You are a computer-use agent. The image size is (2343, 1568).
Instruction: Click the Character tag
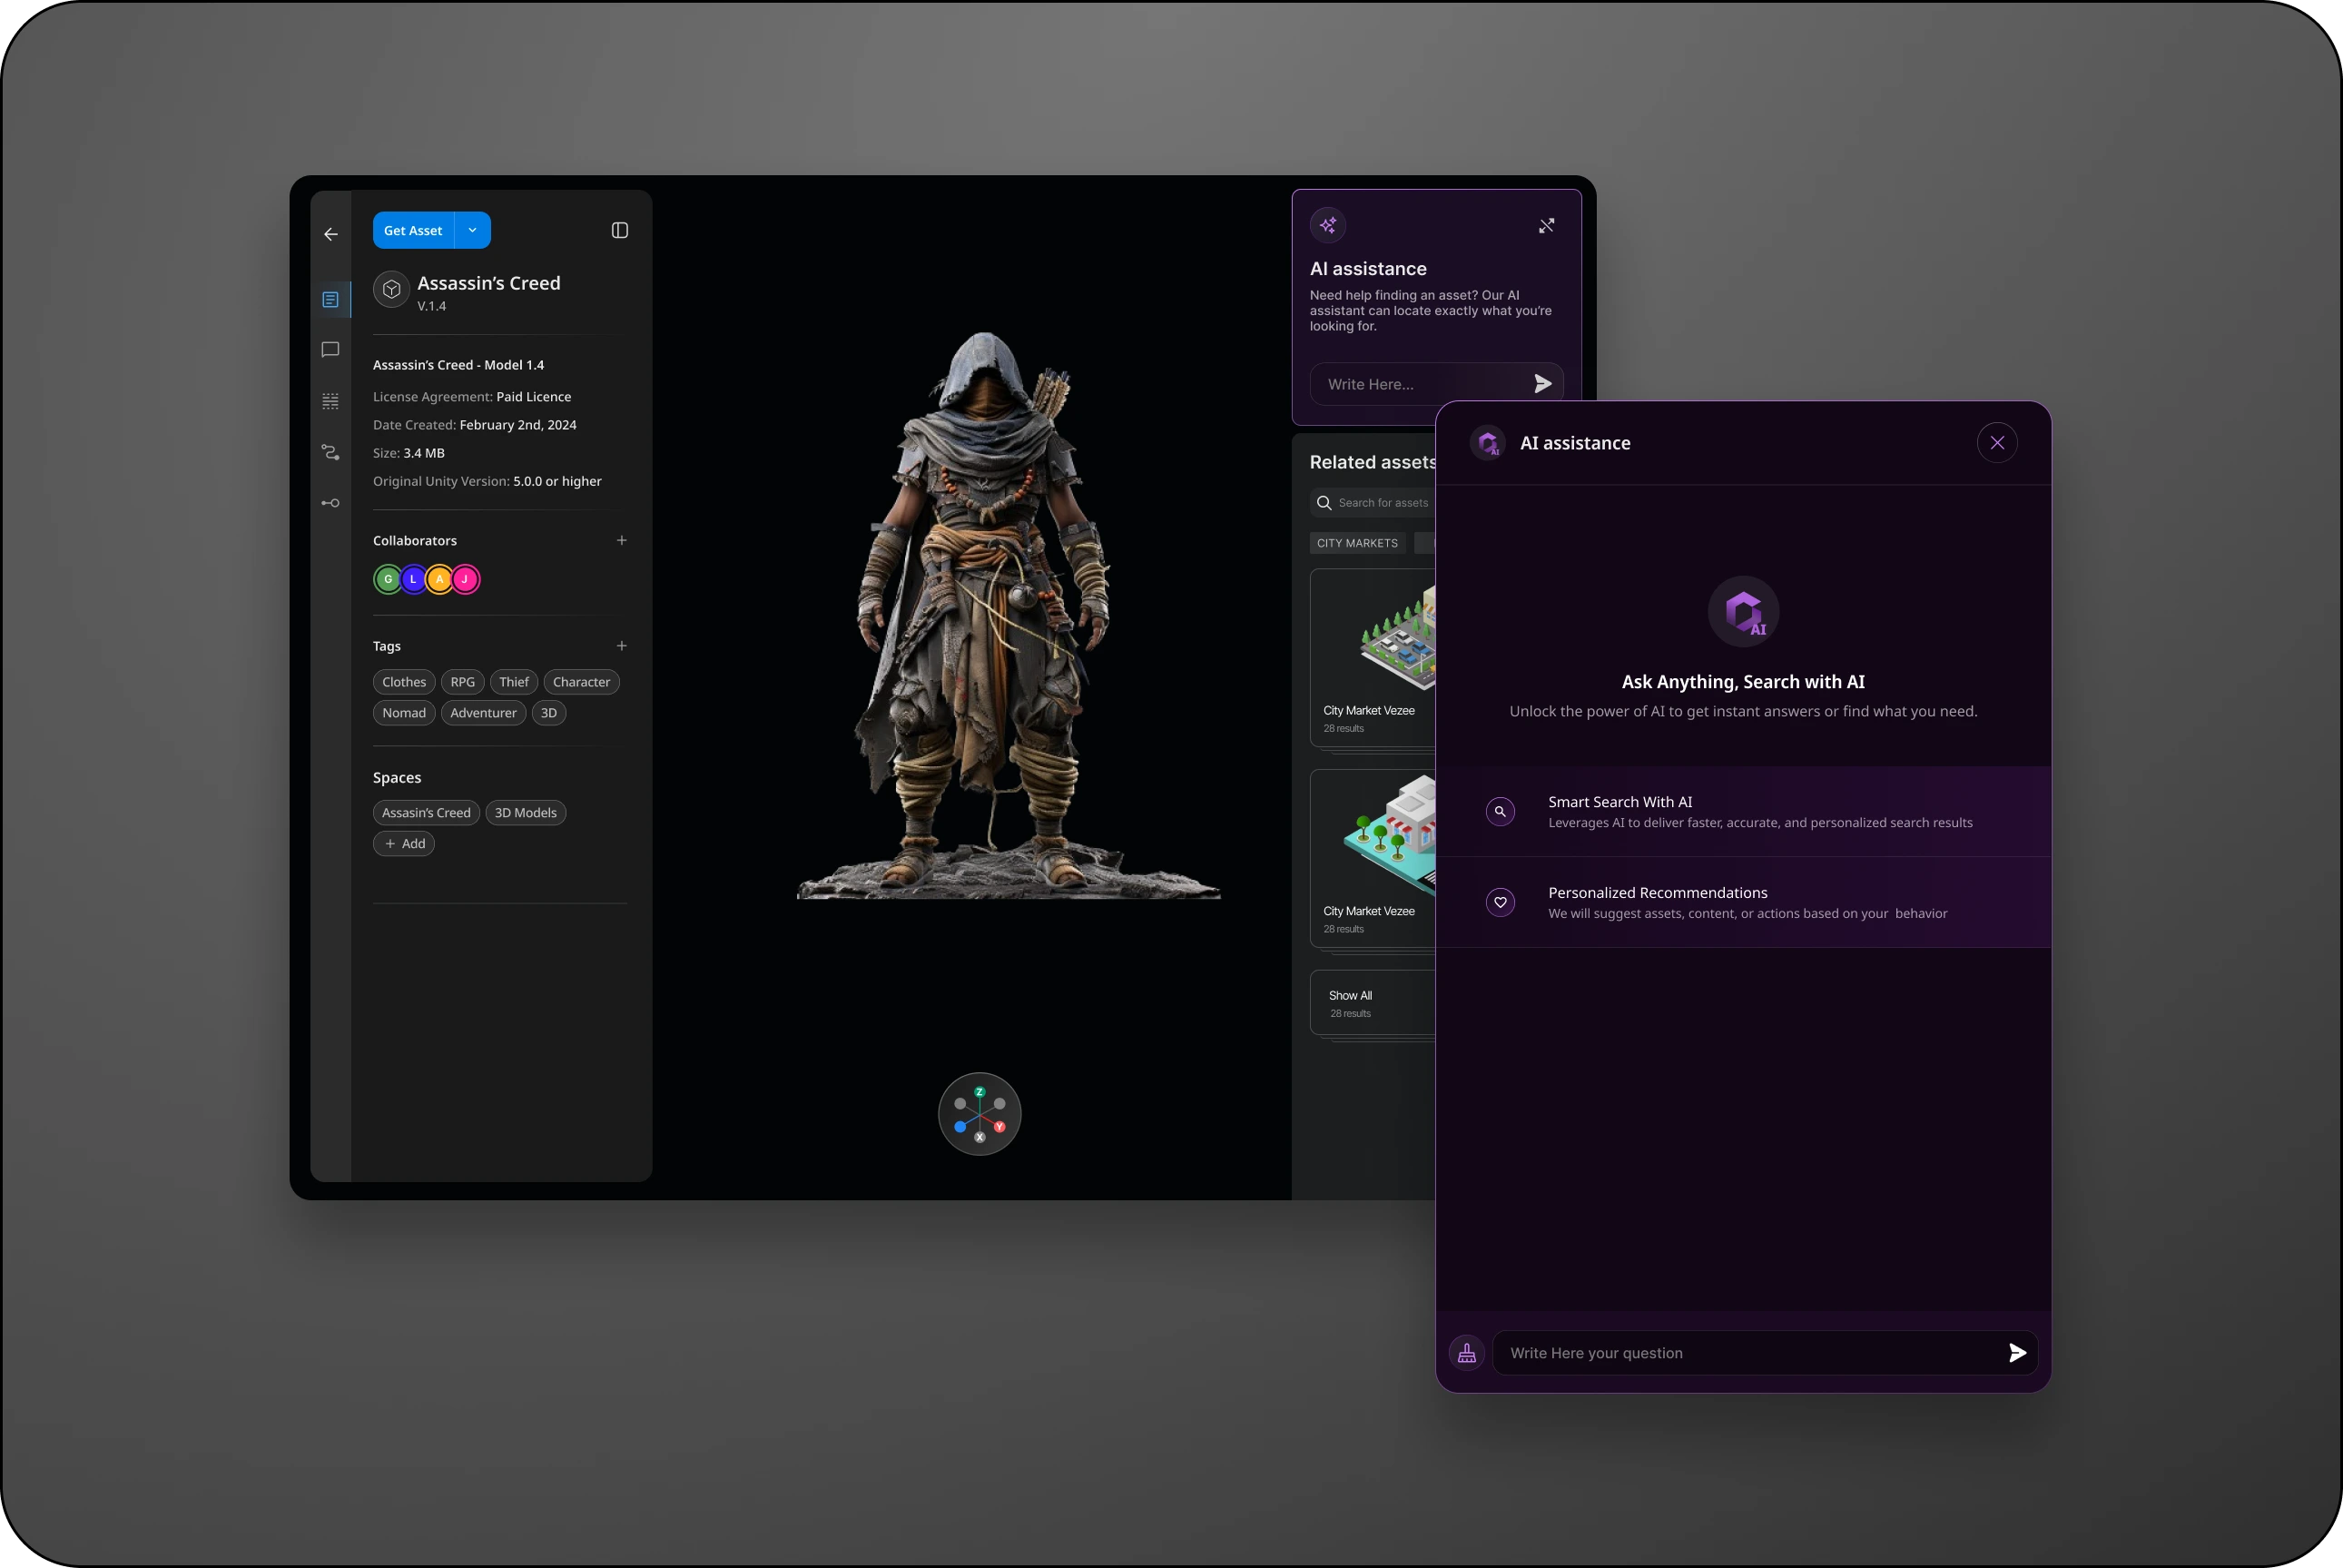[582, 682]
